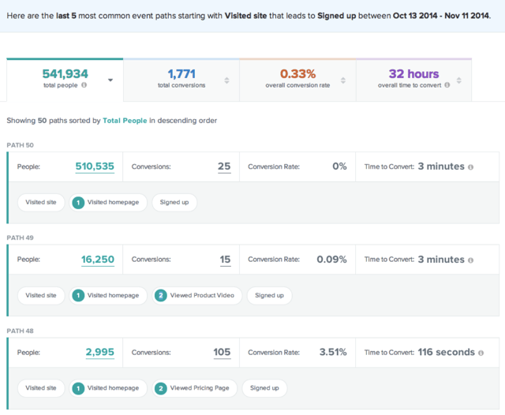Click the 3.51% conversion rate value
Screen dimensions: 505x415
[333, 352]
